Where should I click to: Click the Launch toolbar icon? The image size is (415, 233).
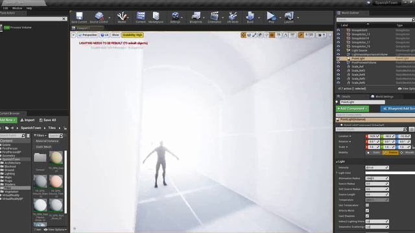[289, 17]
